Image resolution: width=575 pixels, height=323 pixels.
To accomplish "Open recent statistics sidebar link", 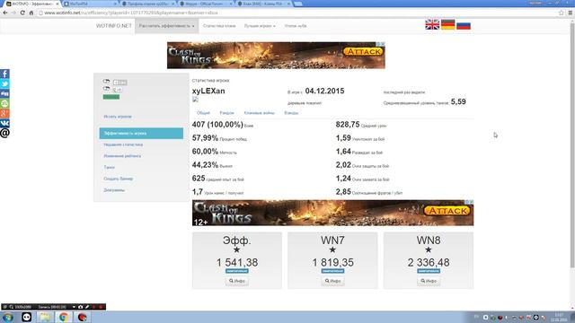I will 123,144.
